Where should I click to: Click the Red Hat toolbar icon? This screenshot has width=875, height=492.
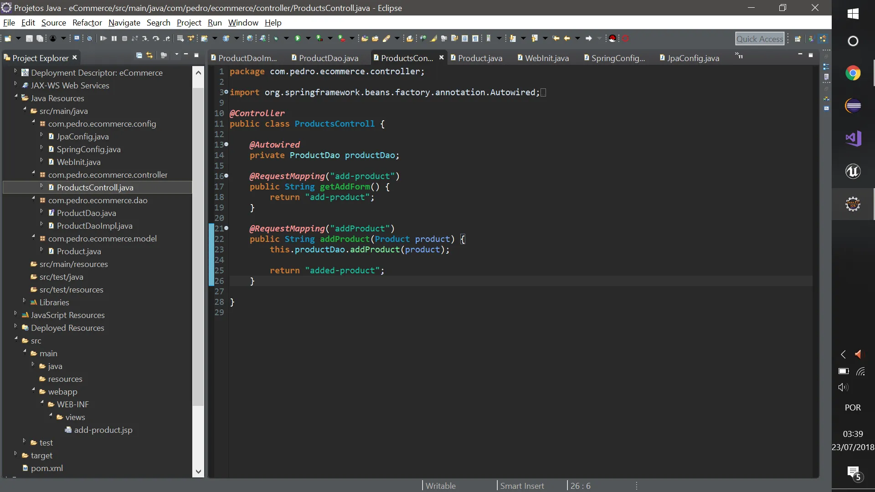(612, 39)
